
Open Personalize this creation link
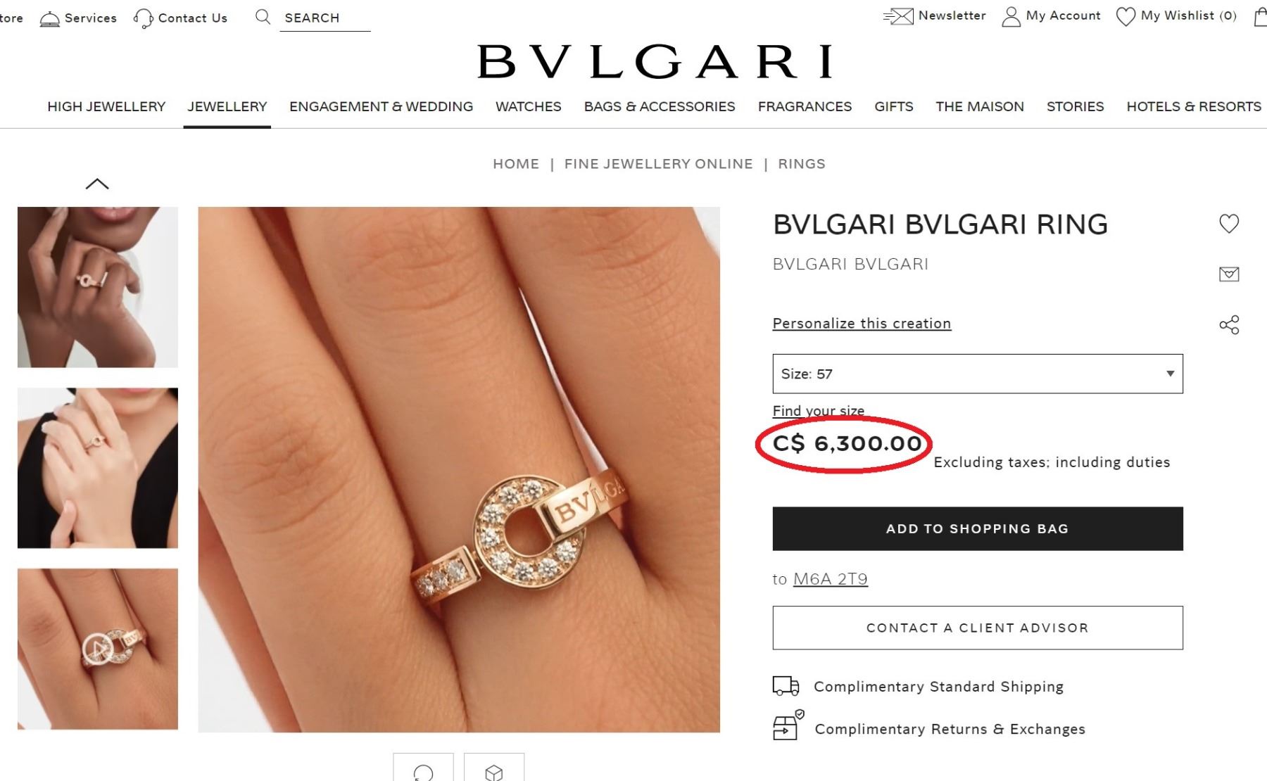point(862,324)
